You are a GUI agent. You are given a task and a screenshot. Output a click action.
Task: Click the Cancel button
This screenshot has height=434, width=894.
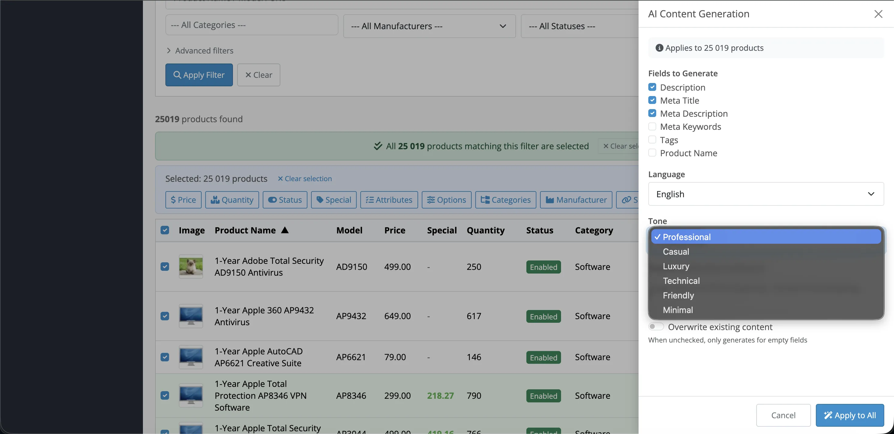point(783,415)
